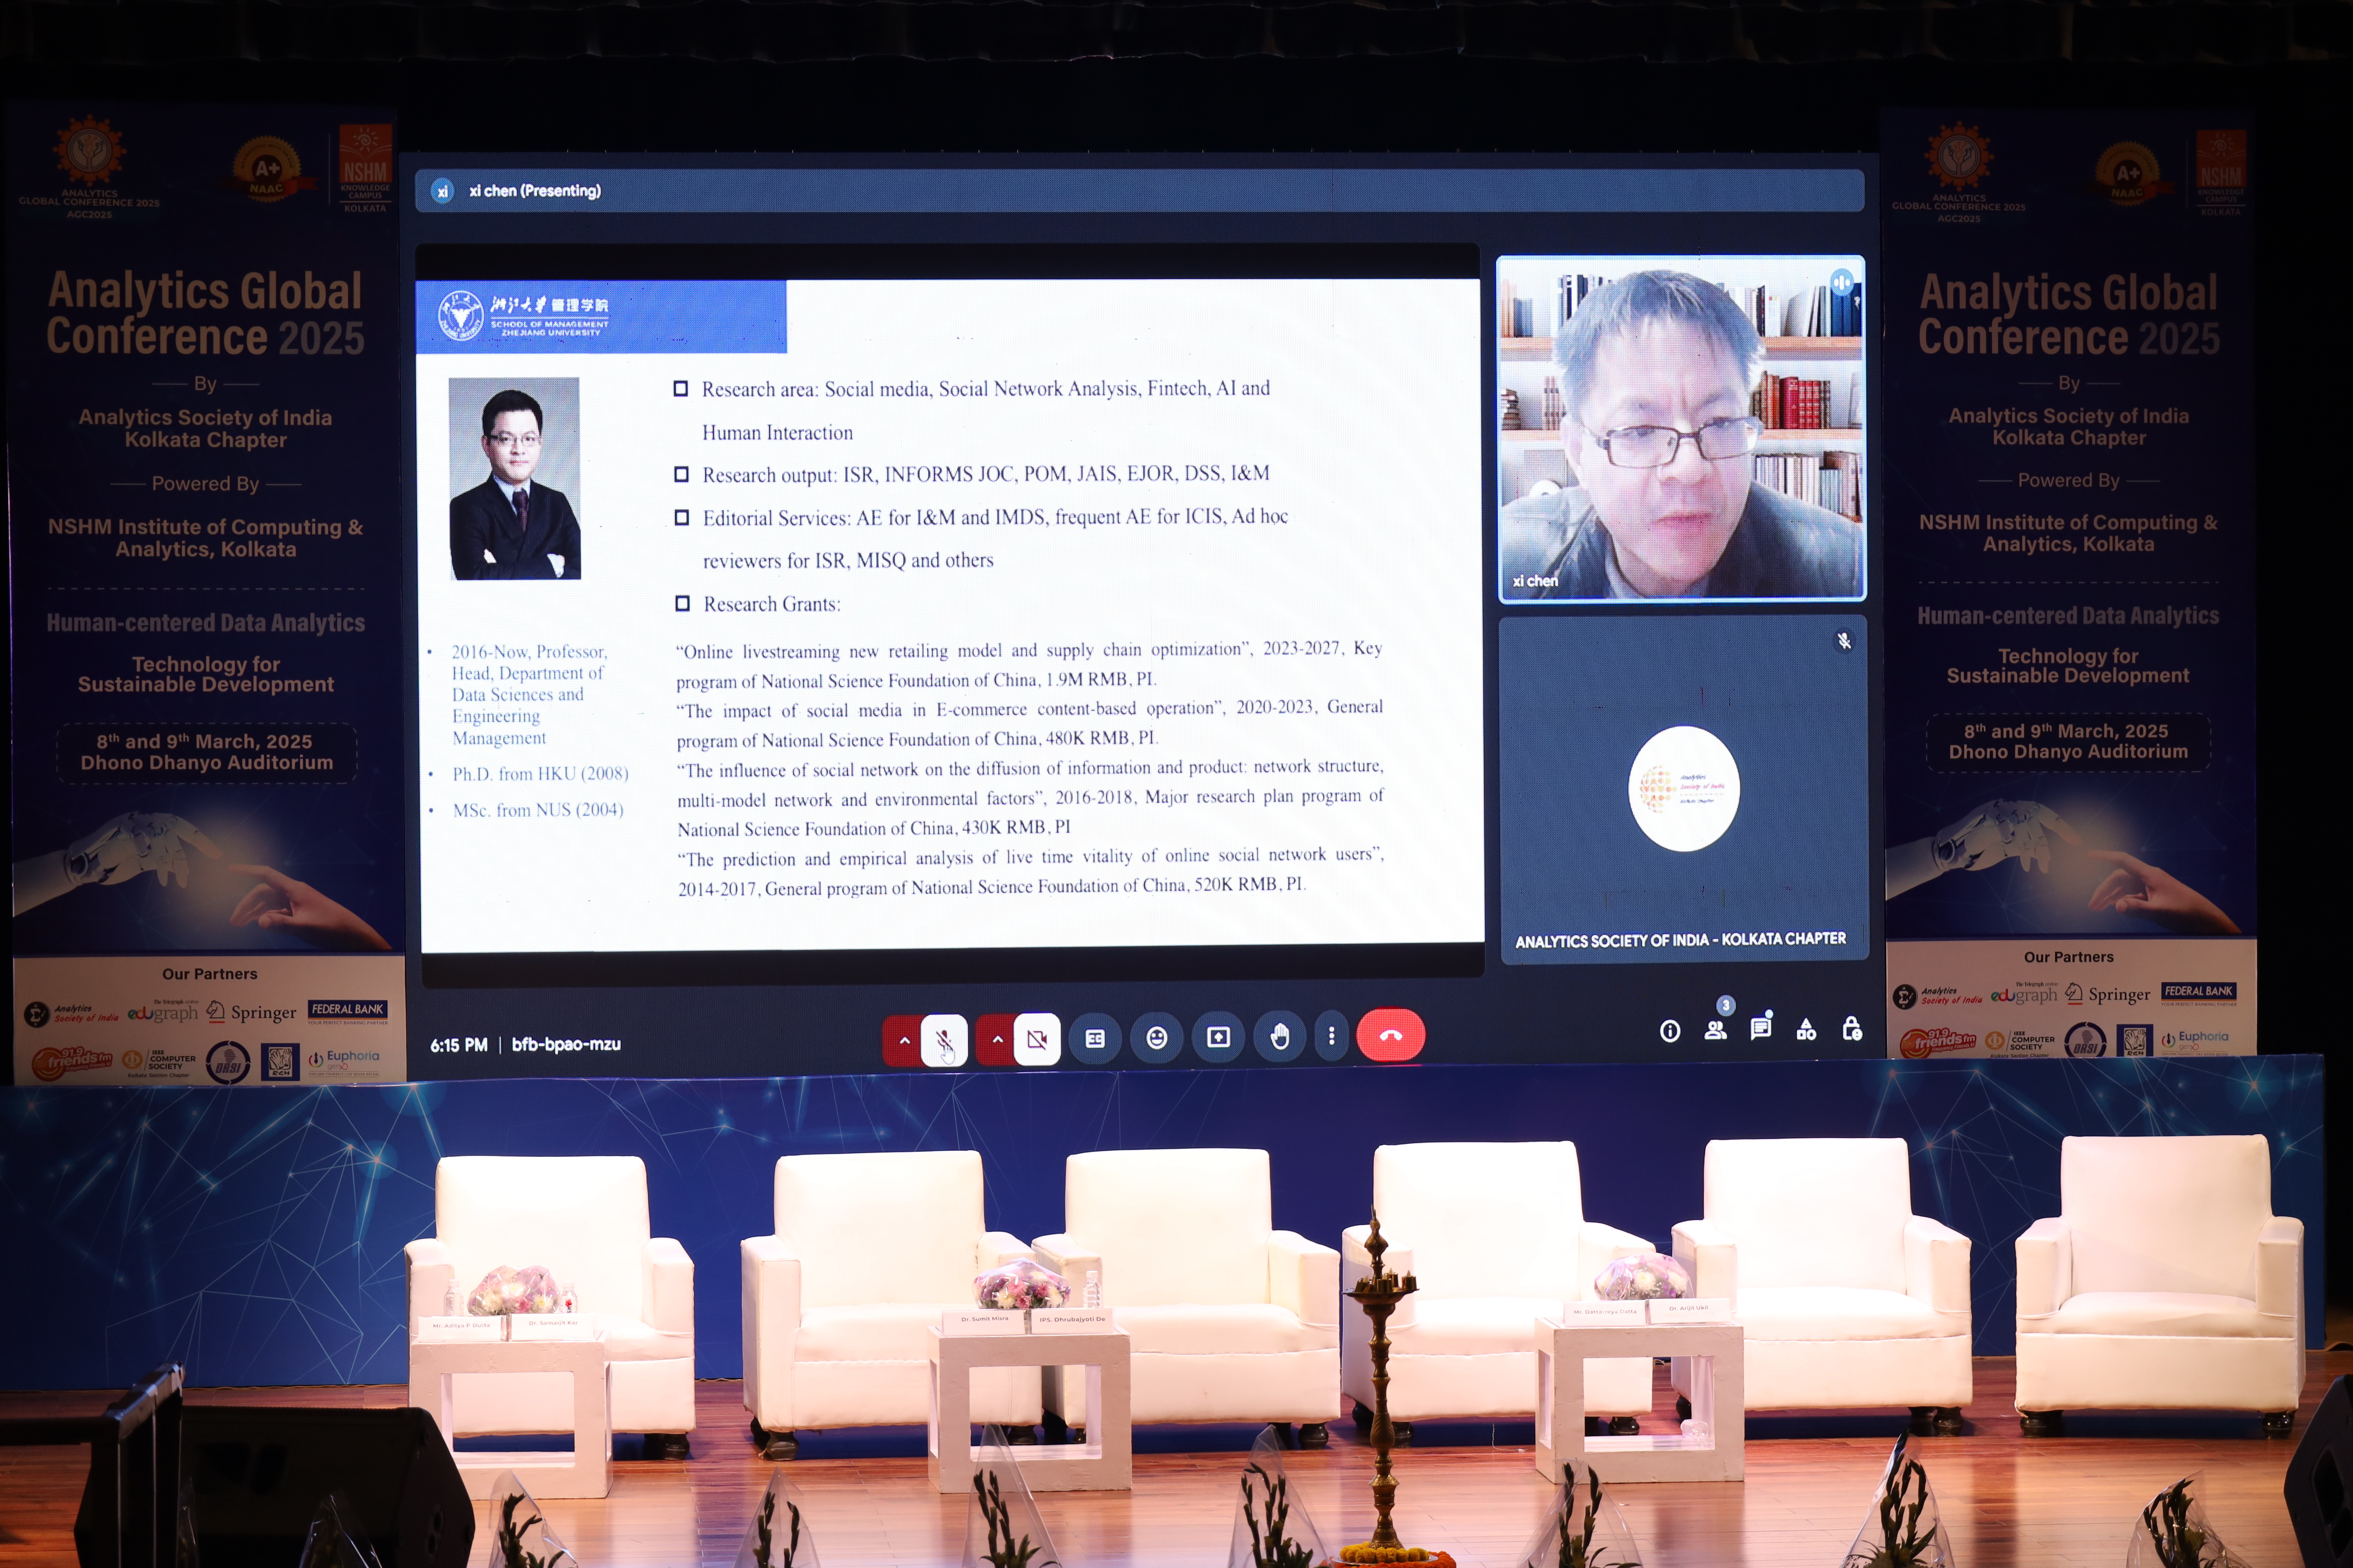Click the xi avatar icon in presenting bar

(442, 191)
